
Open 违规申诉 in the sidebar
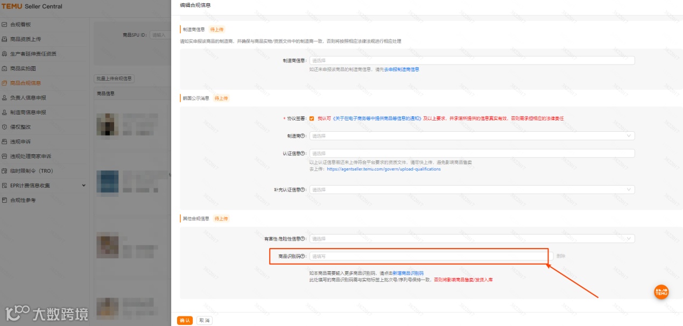(20, 141)
